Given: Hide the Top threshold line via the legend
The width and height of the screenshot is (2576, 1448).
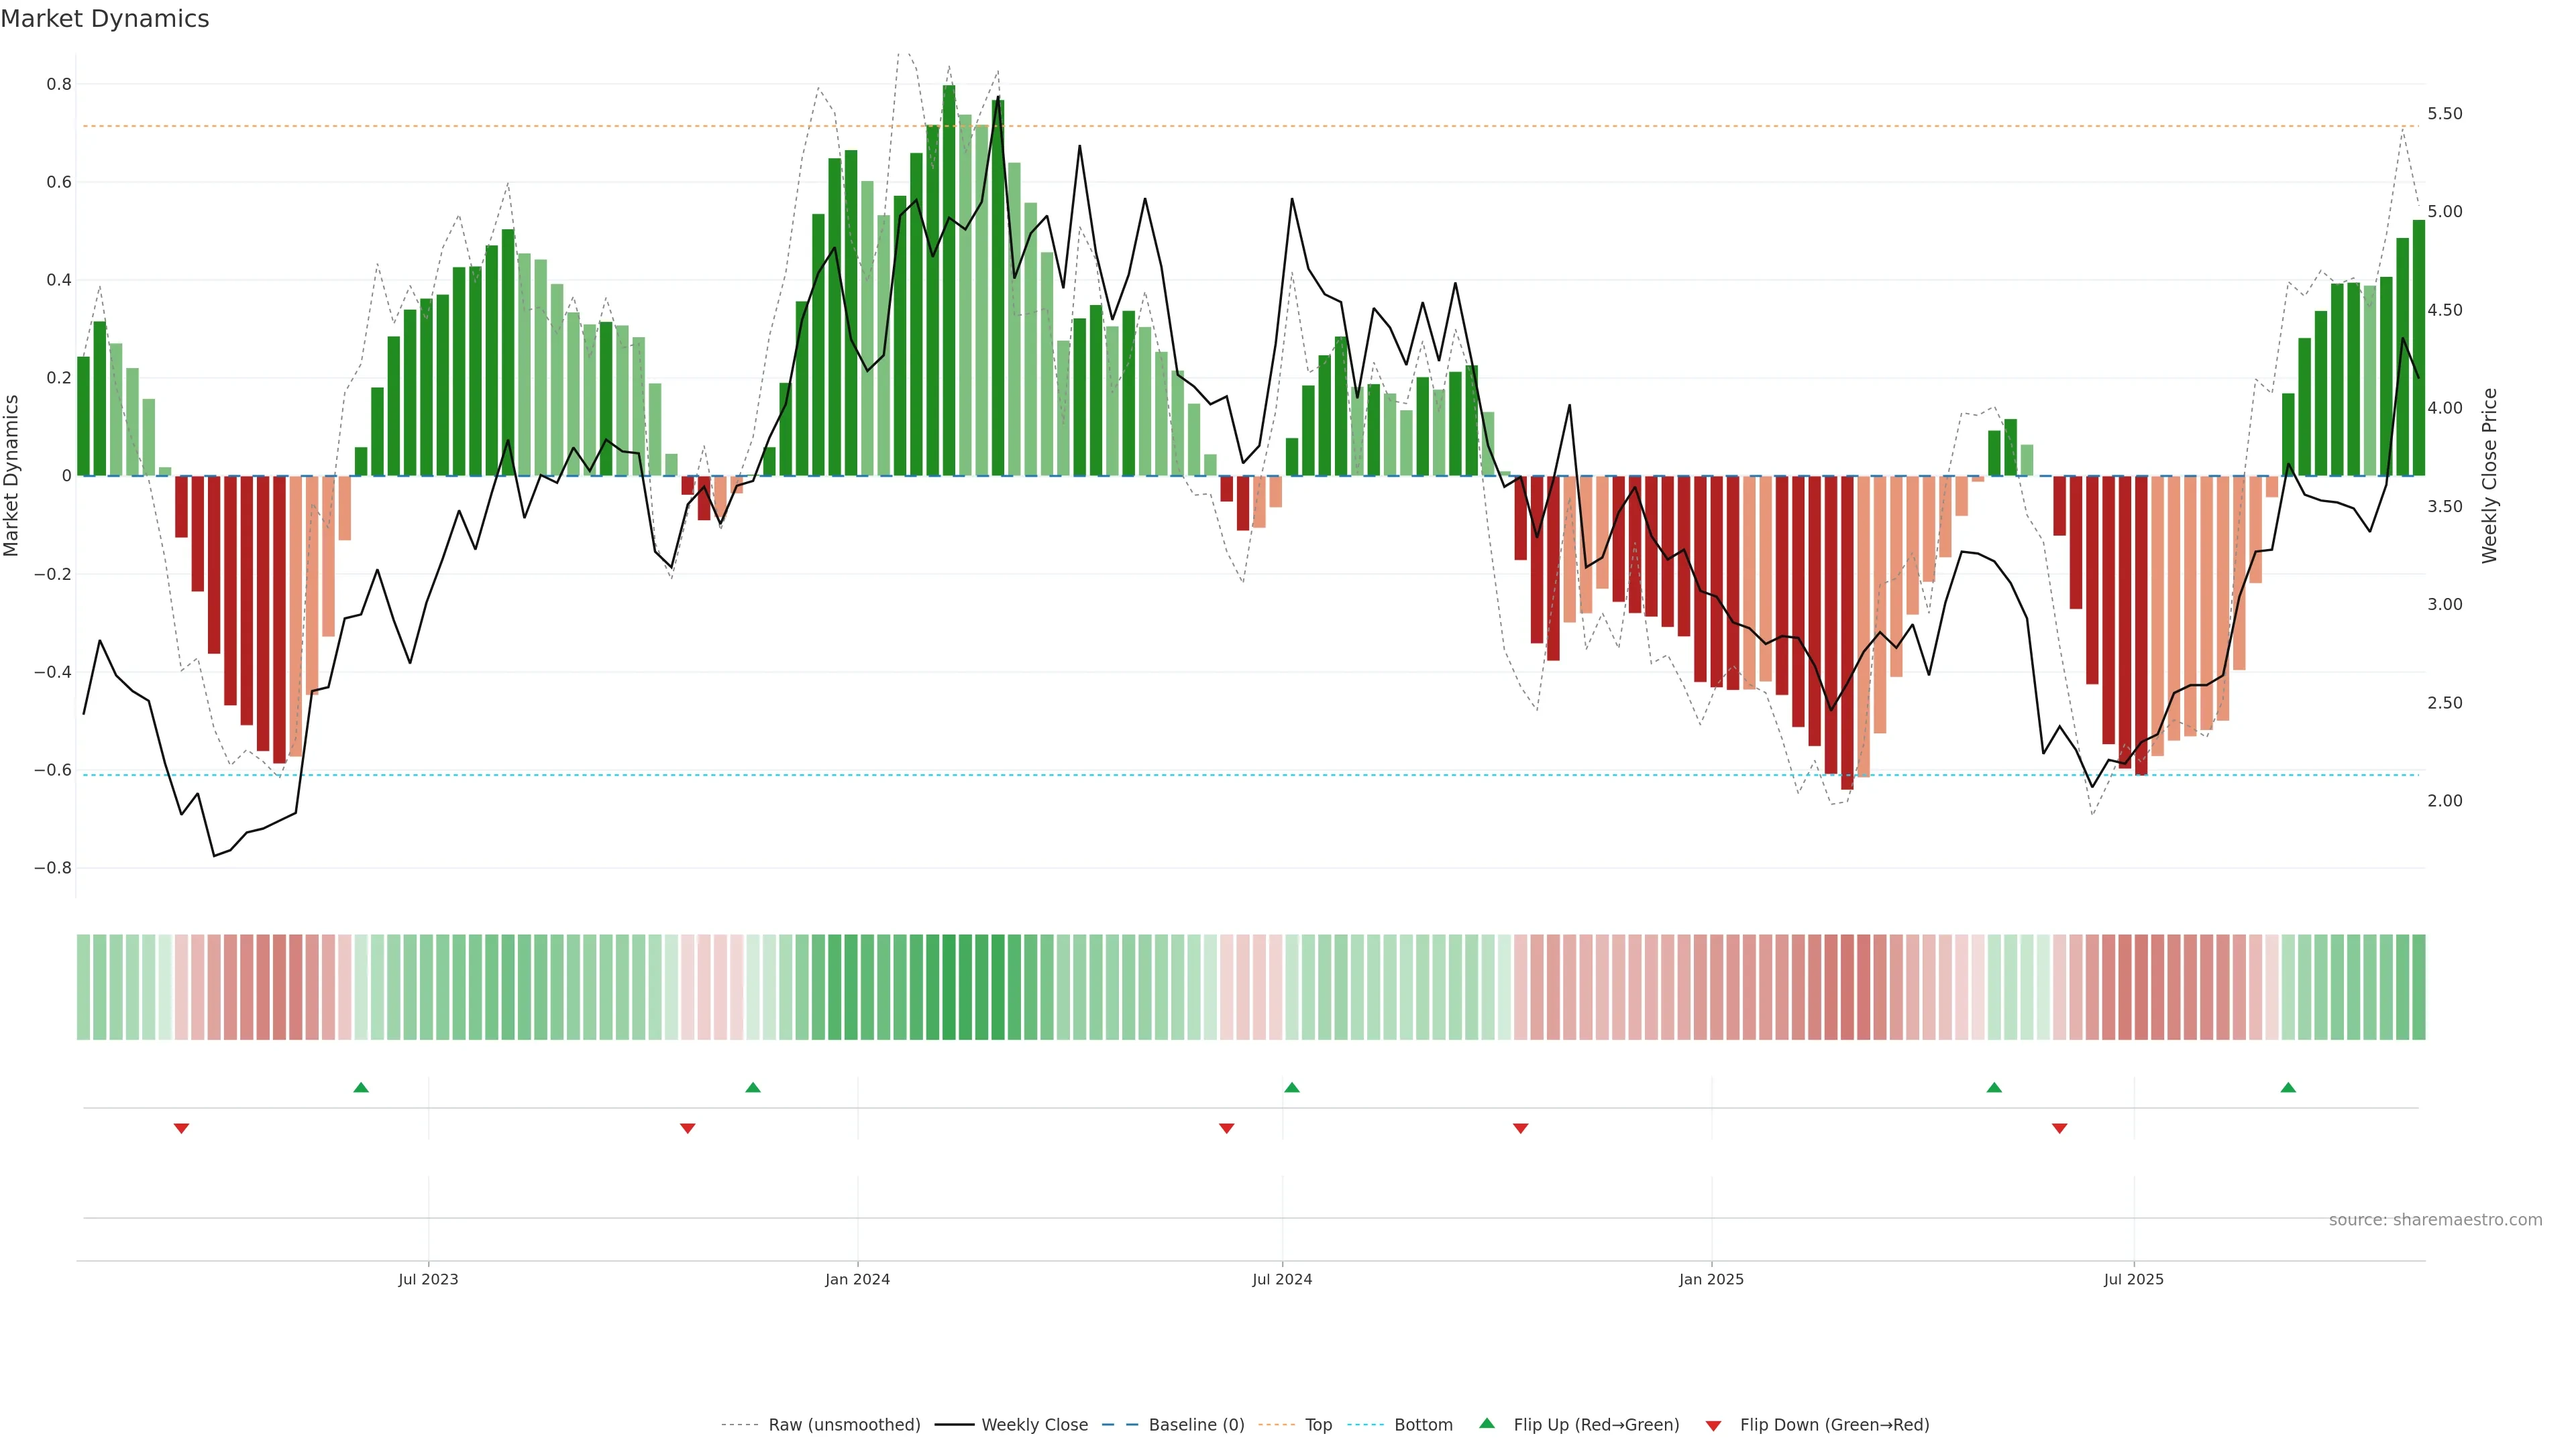Looking at the screenshot, I should [x=1318, y=1425].
